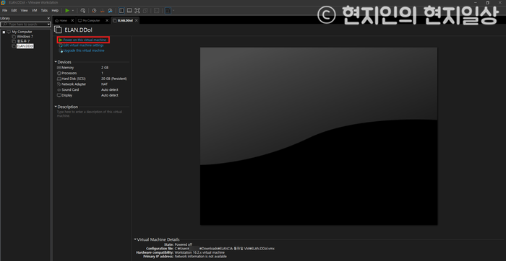506x261 pixels.
Task: Click the Network Adapter device row
Action: [x=93, y=84]
